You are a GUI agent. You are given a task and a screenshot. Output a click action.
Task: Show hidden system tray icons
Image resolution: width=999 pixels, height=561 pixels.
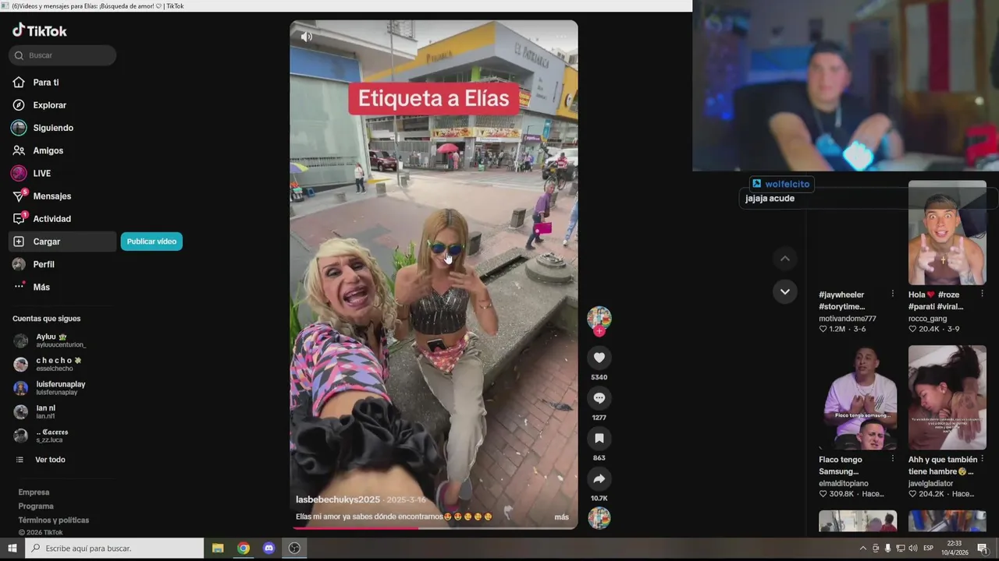[x=862, y=549]
